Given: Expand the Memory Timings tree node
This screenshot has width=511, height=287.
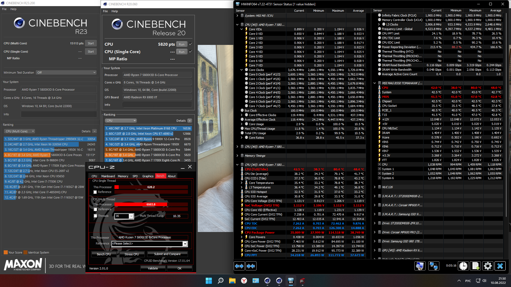Looking at the screenshot, I should pyautogui.click(x=237, y=156).
